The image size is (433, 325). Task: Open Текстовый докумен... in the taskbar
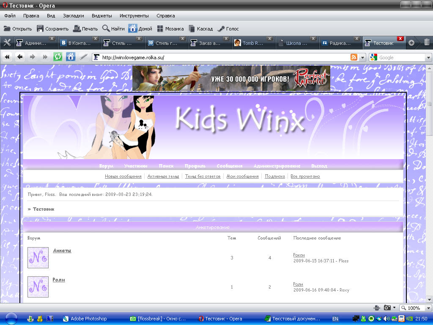click(293, 319)
